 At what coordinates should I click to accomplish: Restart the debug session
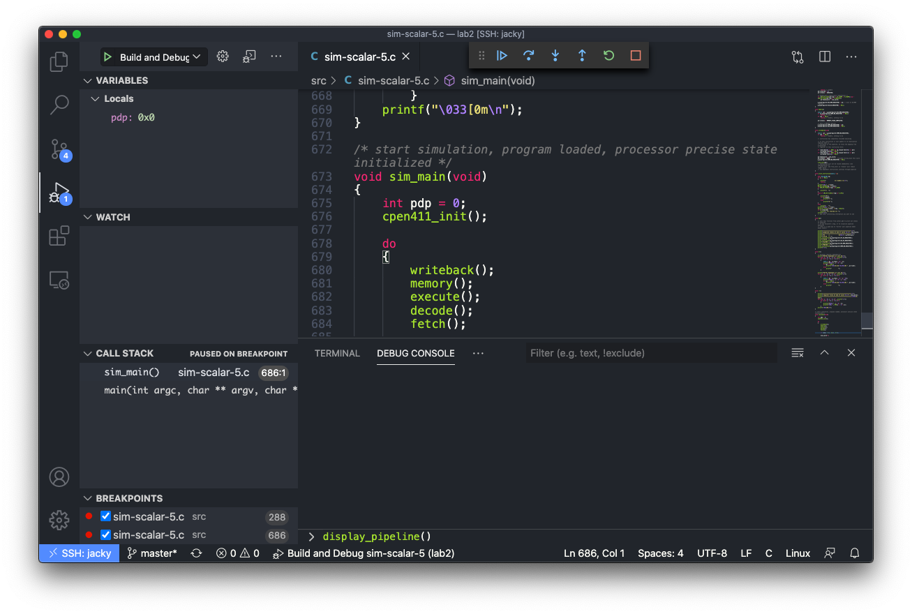(x=608, y=55)
